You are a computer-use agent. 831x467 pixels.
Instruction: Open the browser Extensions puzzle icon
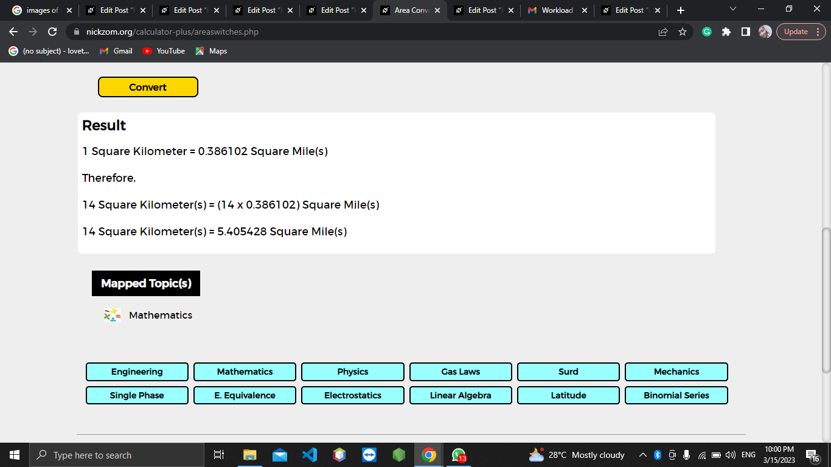(726, 31)
